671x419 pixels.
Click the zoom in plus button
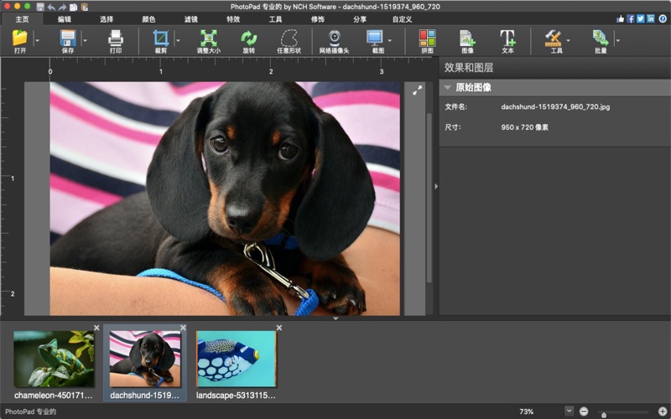click(x=662, y=411)
